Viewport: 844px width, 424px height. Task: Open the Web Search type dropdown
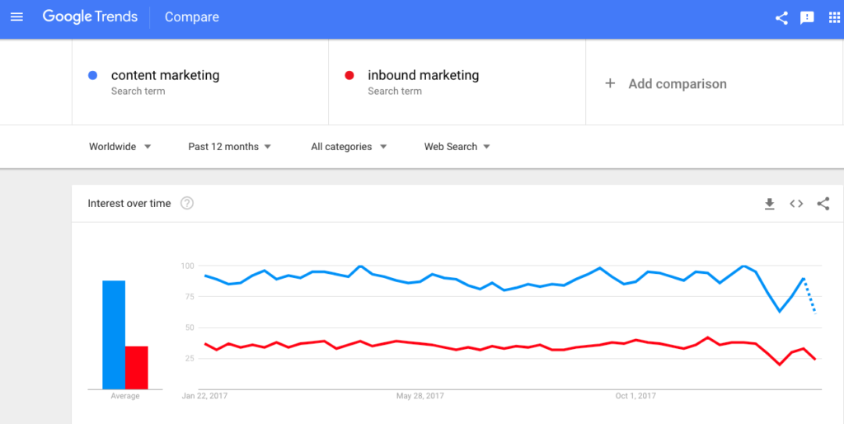click(457, 147)
